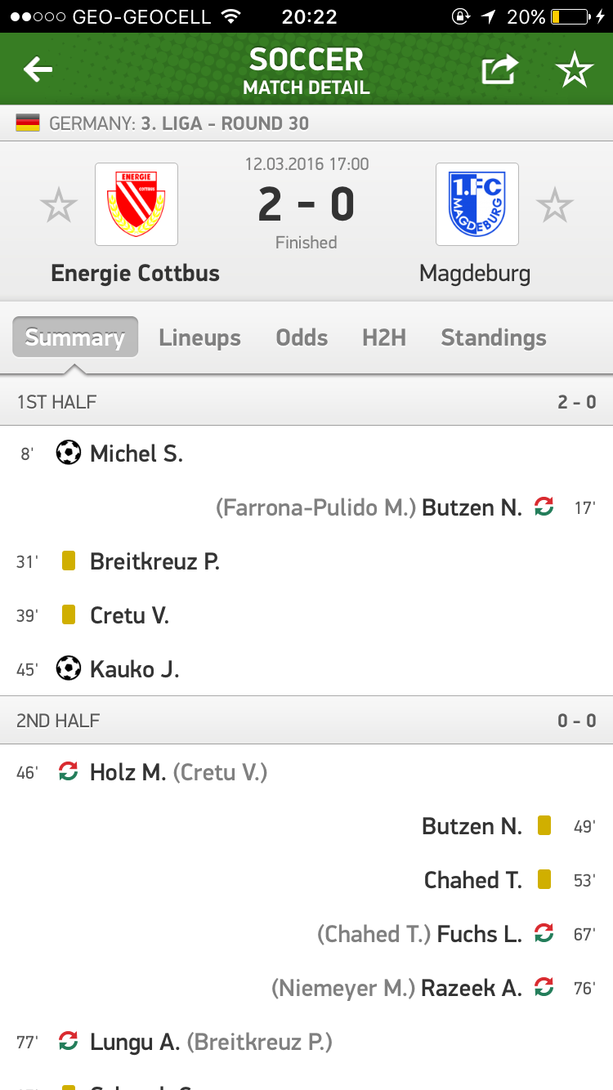Toggle favorite match star in header

(x=575, y=71)
